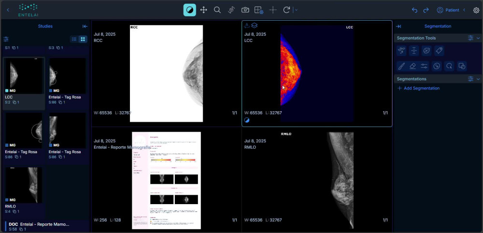
Task: Open the studies filter sliders icon
Action: click(6, 39)
